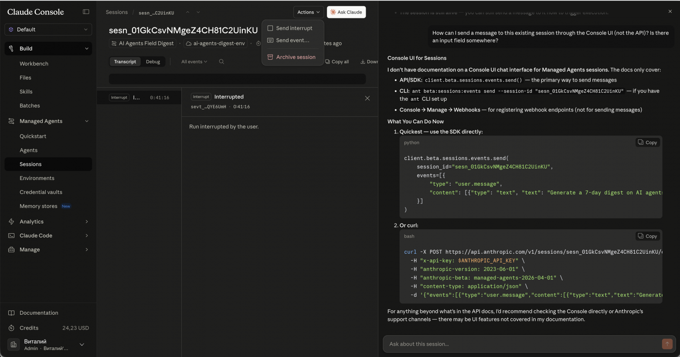Click the sevt_…QYE6UmH event ID

click(208, 107)
